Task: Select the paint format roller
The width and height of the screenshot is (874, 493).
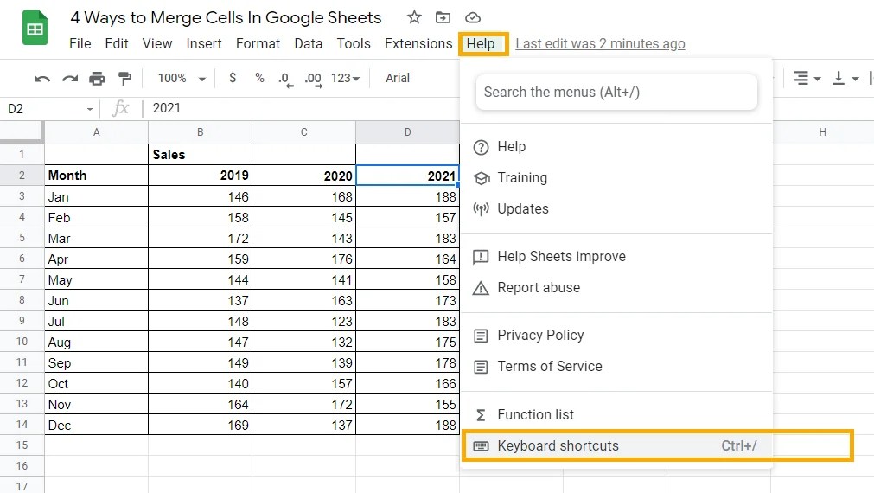Action: tap(124, 79)
